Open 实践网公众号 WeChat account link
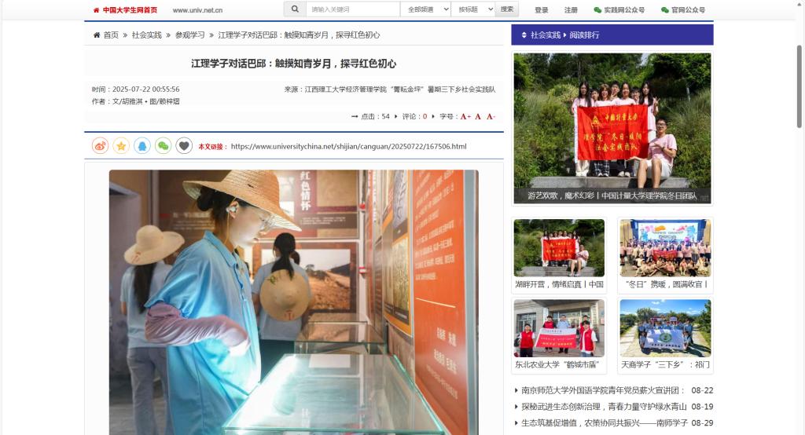This screenshot has height=435, width=805. [x=619, y=10]
